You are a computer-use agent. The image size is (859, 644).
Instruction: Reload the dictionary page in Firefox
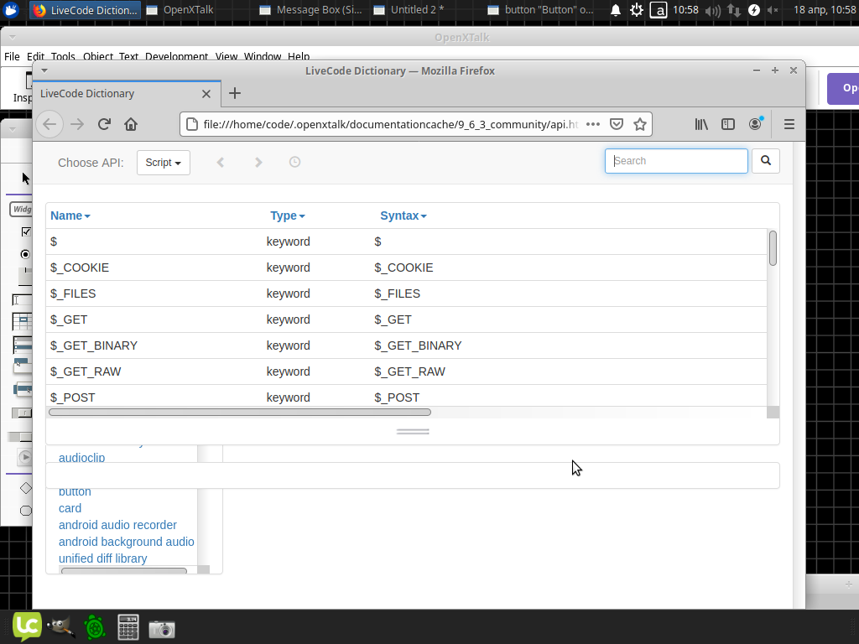(x=104, y=124)
